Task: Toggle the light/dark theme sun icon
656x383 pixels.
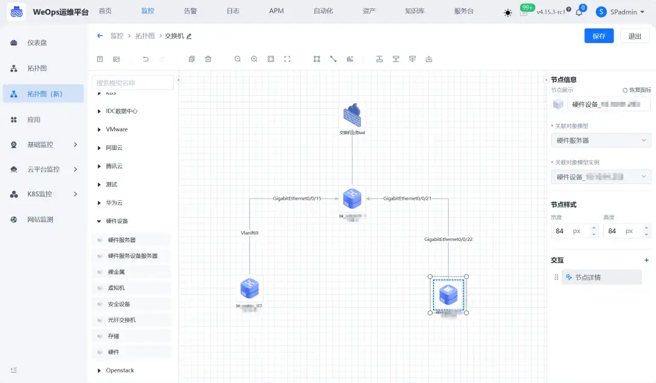Action: [508, 13]
